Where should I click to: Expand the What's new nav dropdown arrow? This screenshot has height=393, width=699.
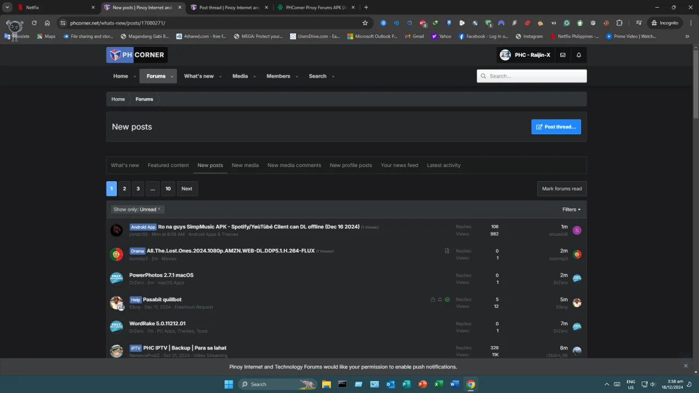220,76
